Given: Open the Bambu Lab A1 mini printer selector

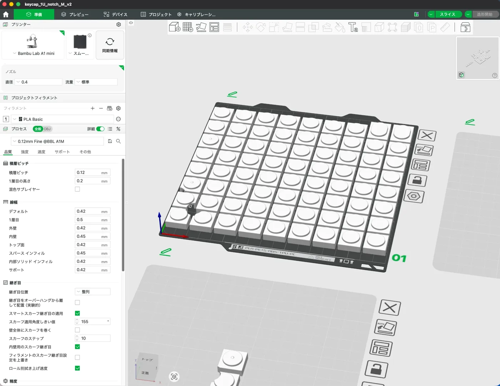Looking at the screenshot, I should pyautogui.click(x=34, y=45).
